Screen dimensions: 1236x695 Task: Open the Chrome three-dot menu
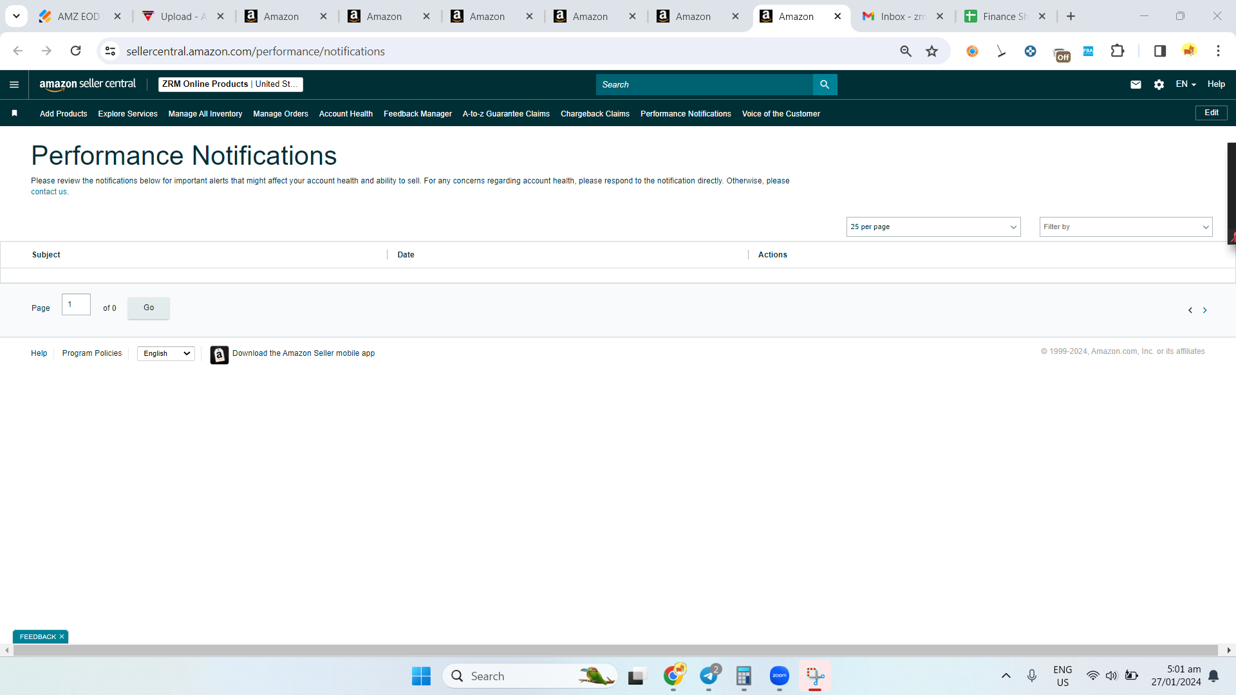coord(1218,51)
